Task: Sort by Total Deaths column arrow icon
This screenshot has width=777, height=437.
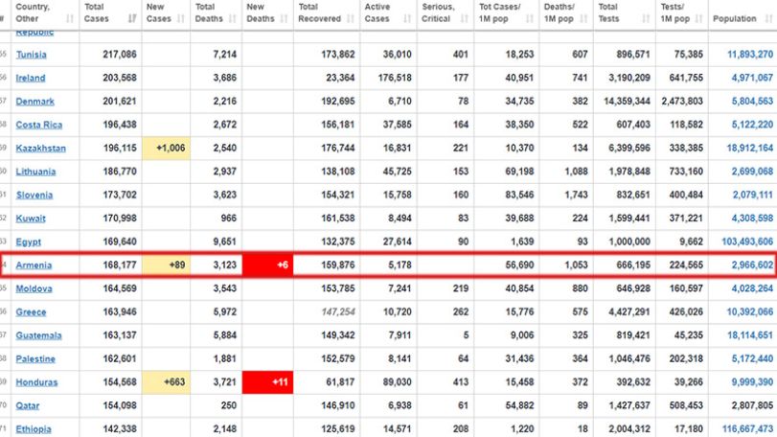Action: coord(233,19)
